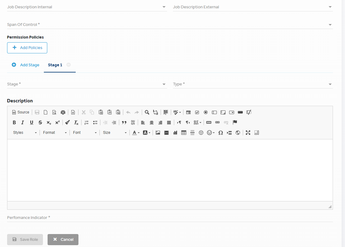The width and height of the screenshot is (345, 247).
Task: Insert an image into the description
Action: tap(158, 133)
